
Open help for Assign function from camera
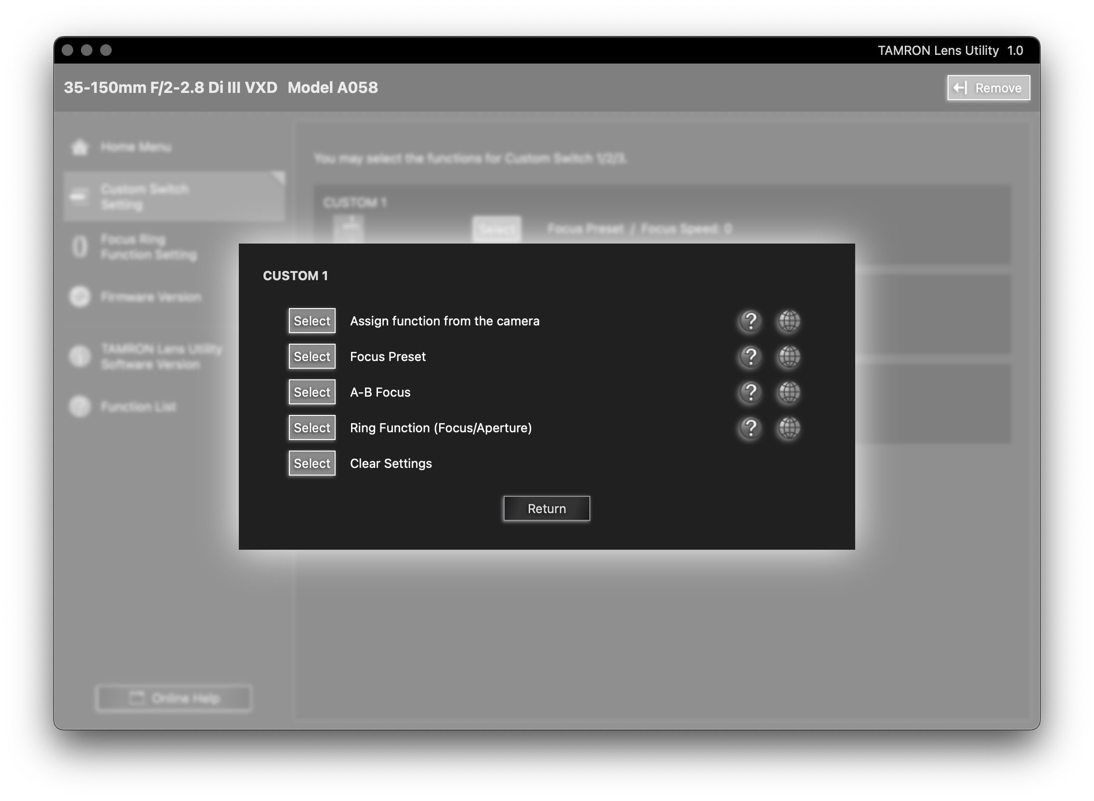click(750, 321)
